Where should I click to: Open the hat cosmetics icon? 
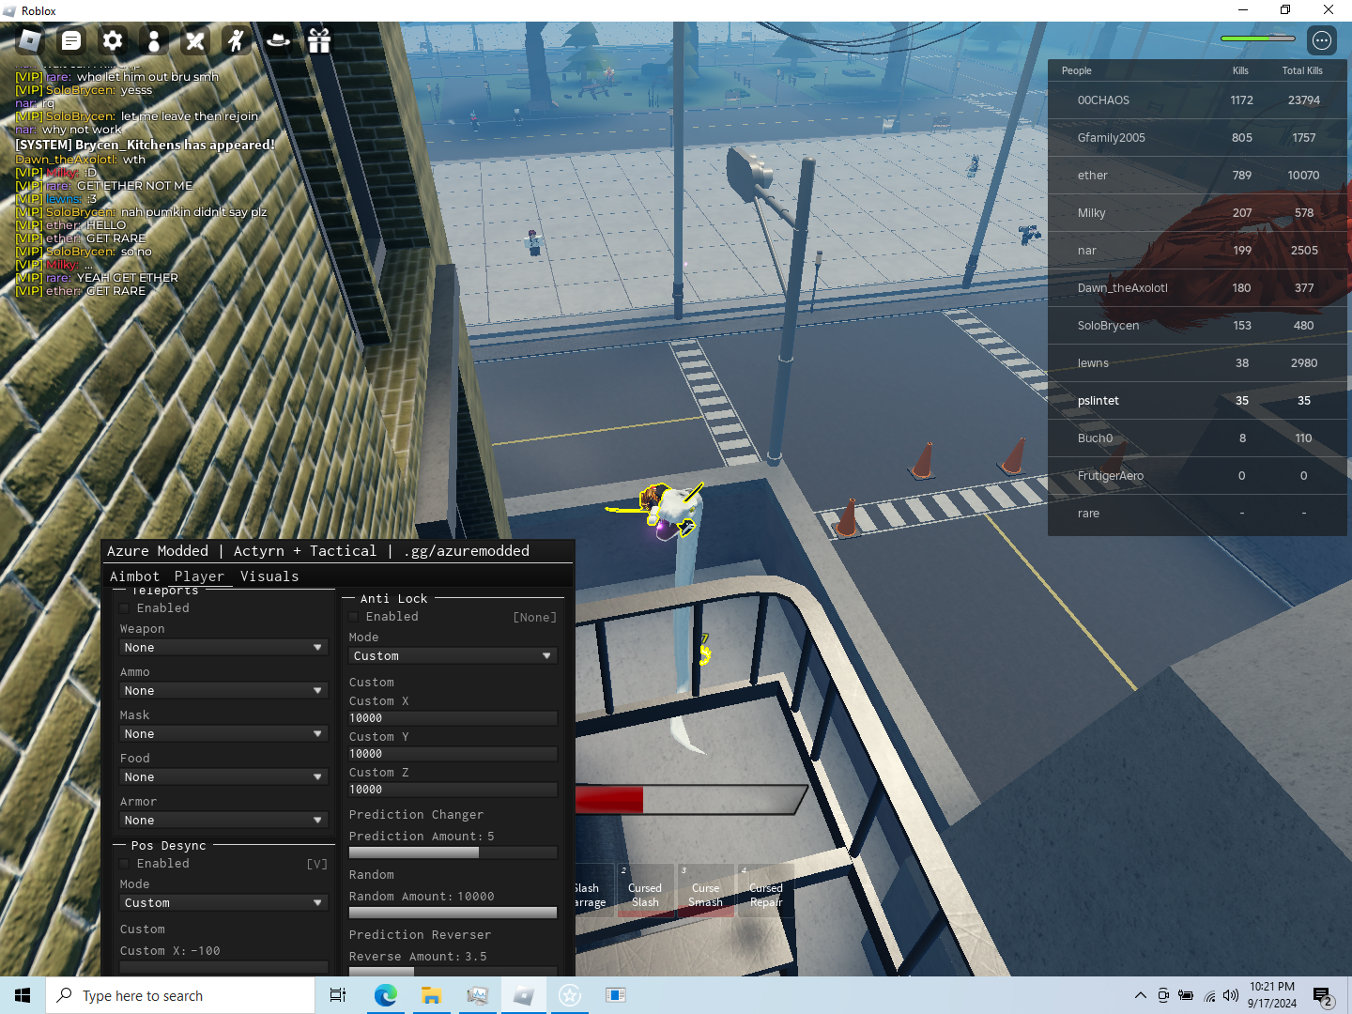278,40
